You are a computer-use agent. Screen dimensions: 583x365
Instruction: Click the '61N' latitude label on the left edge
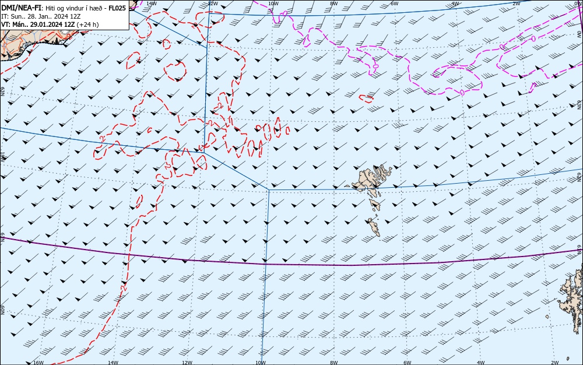coord(2,237)
